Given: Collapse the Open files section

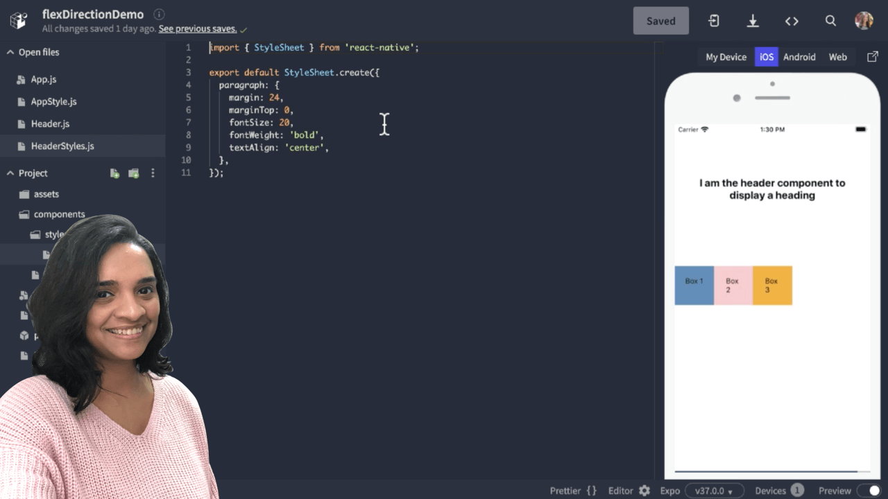Looking at the screenshot, I should 10,52.
